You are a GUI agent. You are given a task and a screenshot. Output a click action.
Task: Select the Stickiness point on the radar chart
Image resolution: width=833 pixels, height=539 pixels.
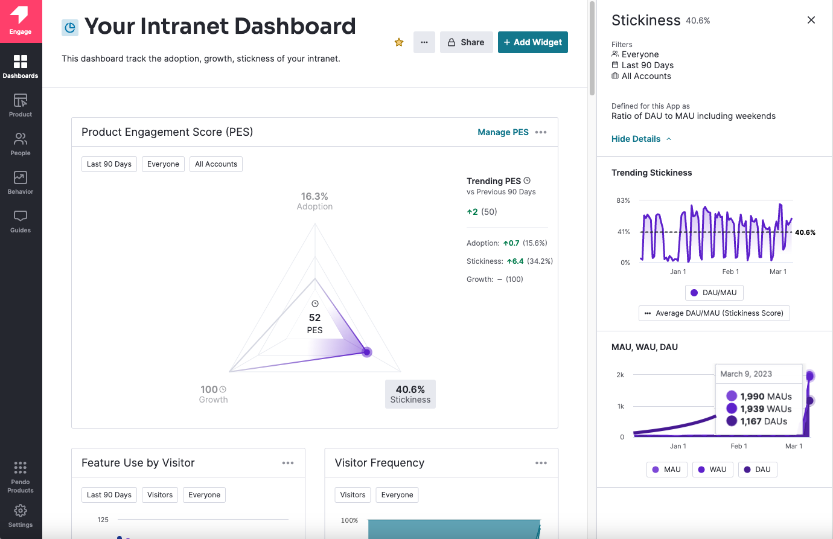coord(366,352)
